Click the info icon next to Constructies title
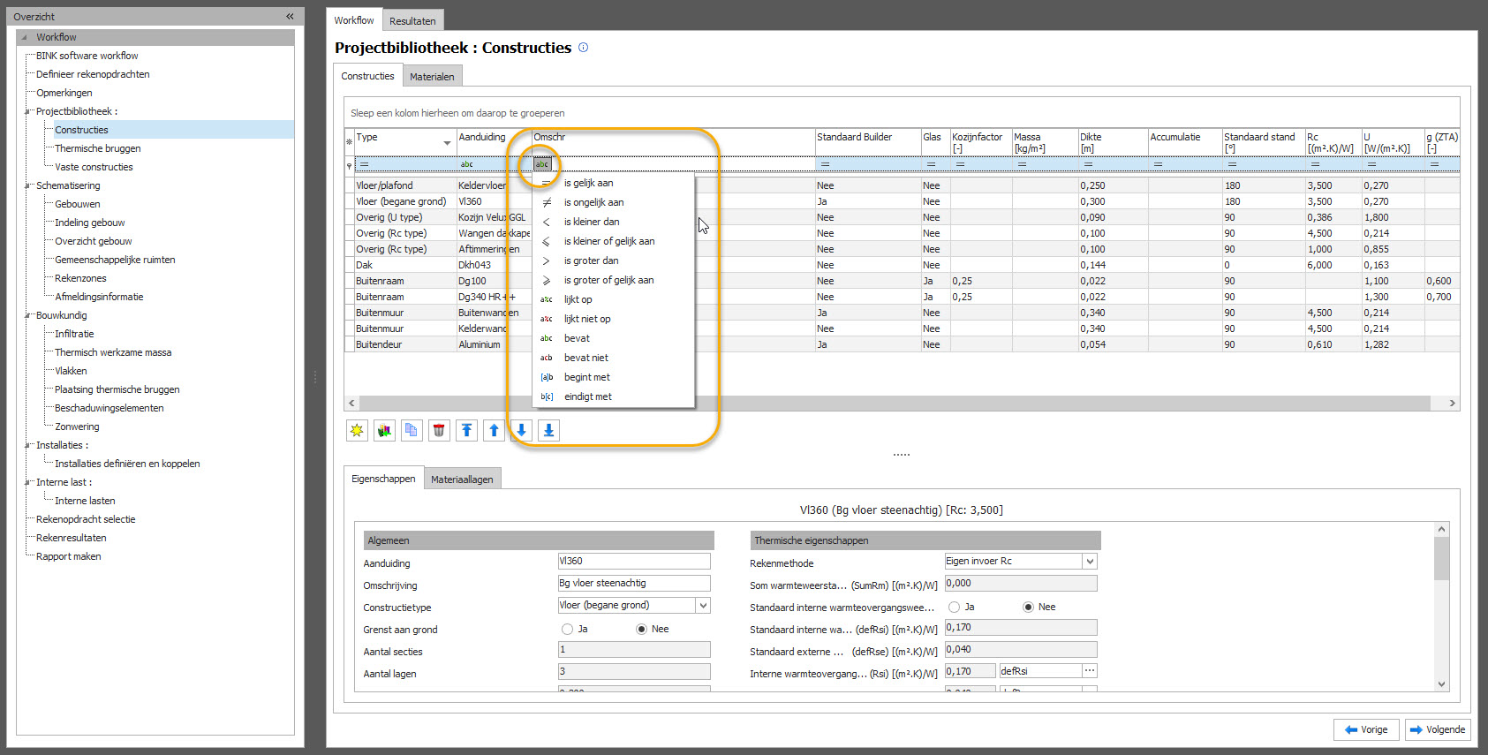Image resolution: width=1488 pixels, height=755 pixels. 583,48
